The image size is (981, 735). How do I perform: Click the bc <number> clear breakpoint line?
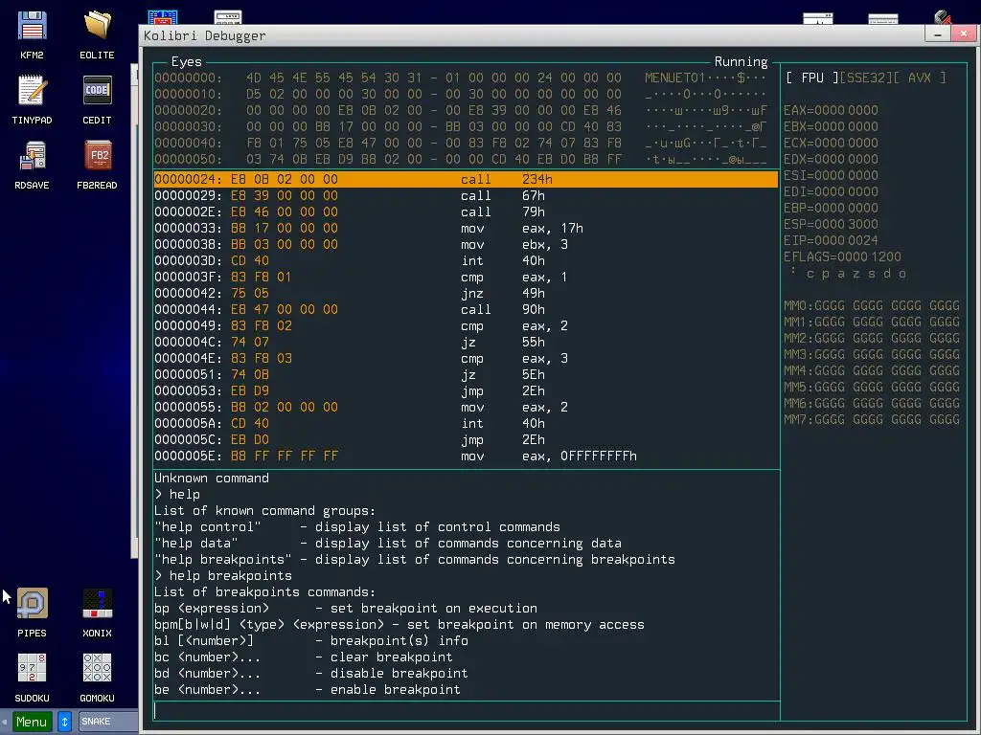[304, 657]
